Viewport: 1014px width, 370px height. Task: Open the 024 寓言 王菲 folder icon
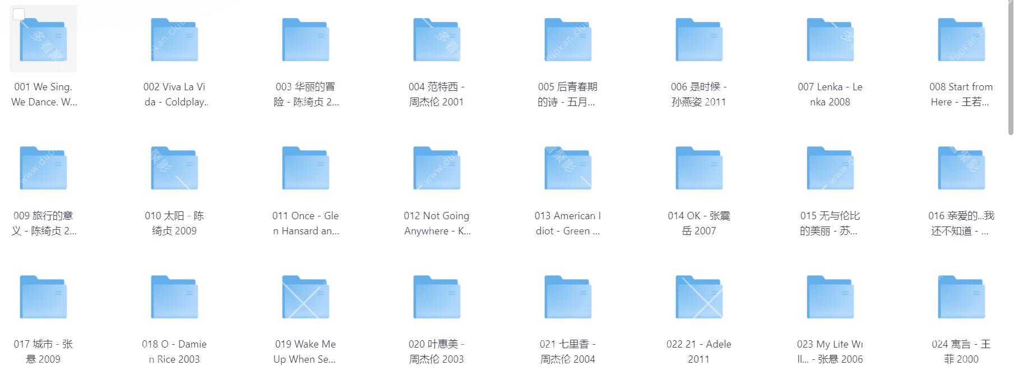tap(961, 297)
